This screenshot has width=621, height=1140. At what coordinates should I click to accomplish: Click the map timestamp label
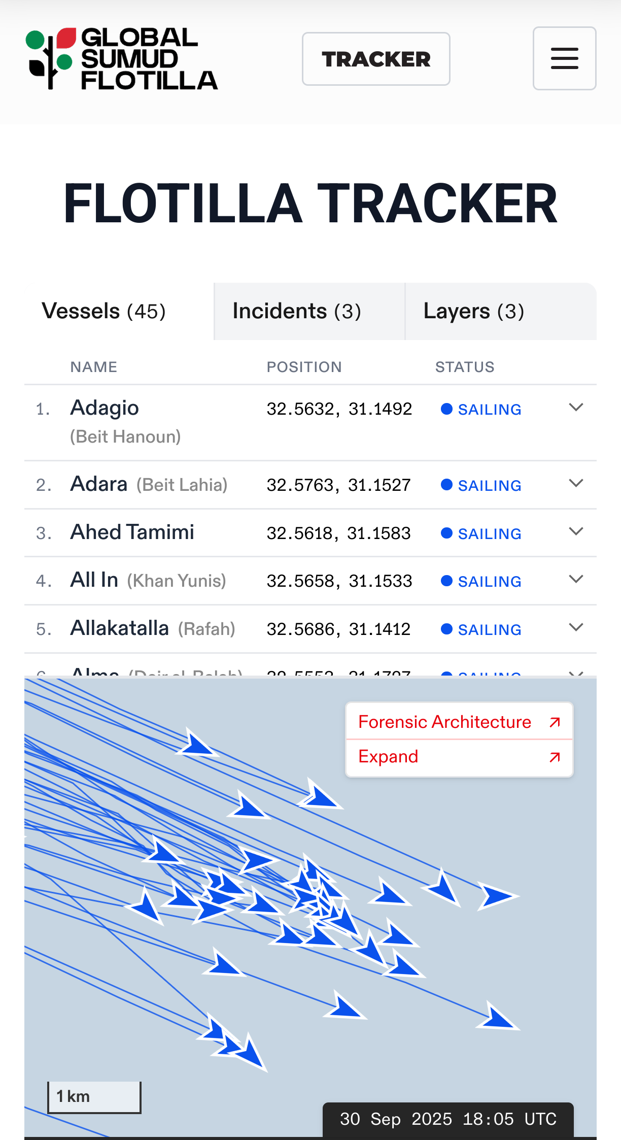tap(448, 1119)
